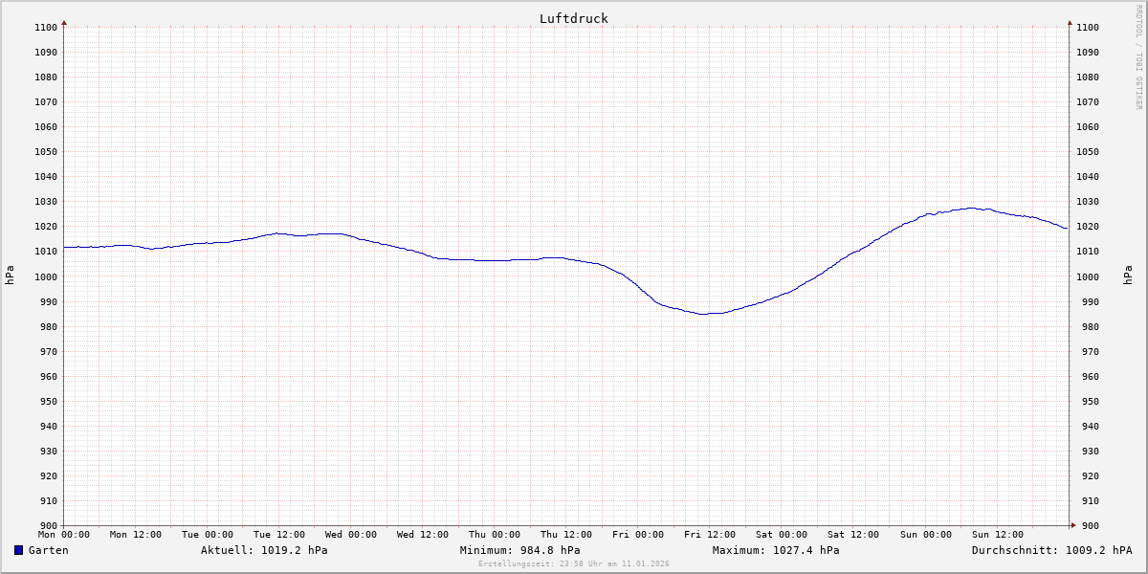Click the Maximum 1027.4 hPa readout
Screen dimensions: 1148x574
click(x=776, y=550)
